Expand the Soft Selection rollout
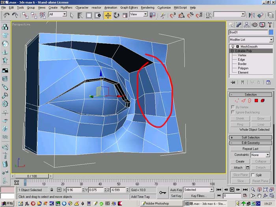 [250, 138]
